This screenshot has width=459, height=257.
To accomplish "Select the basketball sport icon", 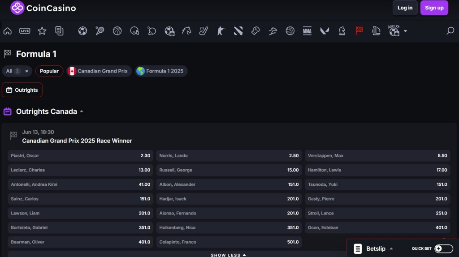I will pos(117,31).
